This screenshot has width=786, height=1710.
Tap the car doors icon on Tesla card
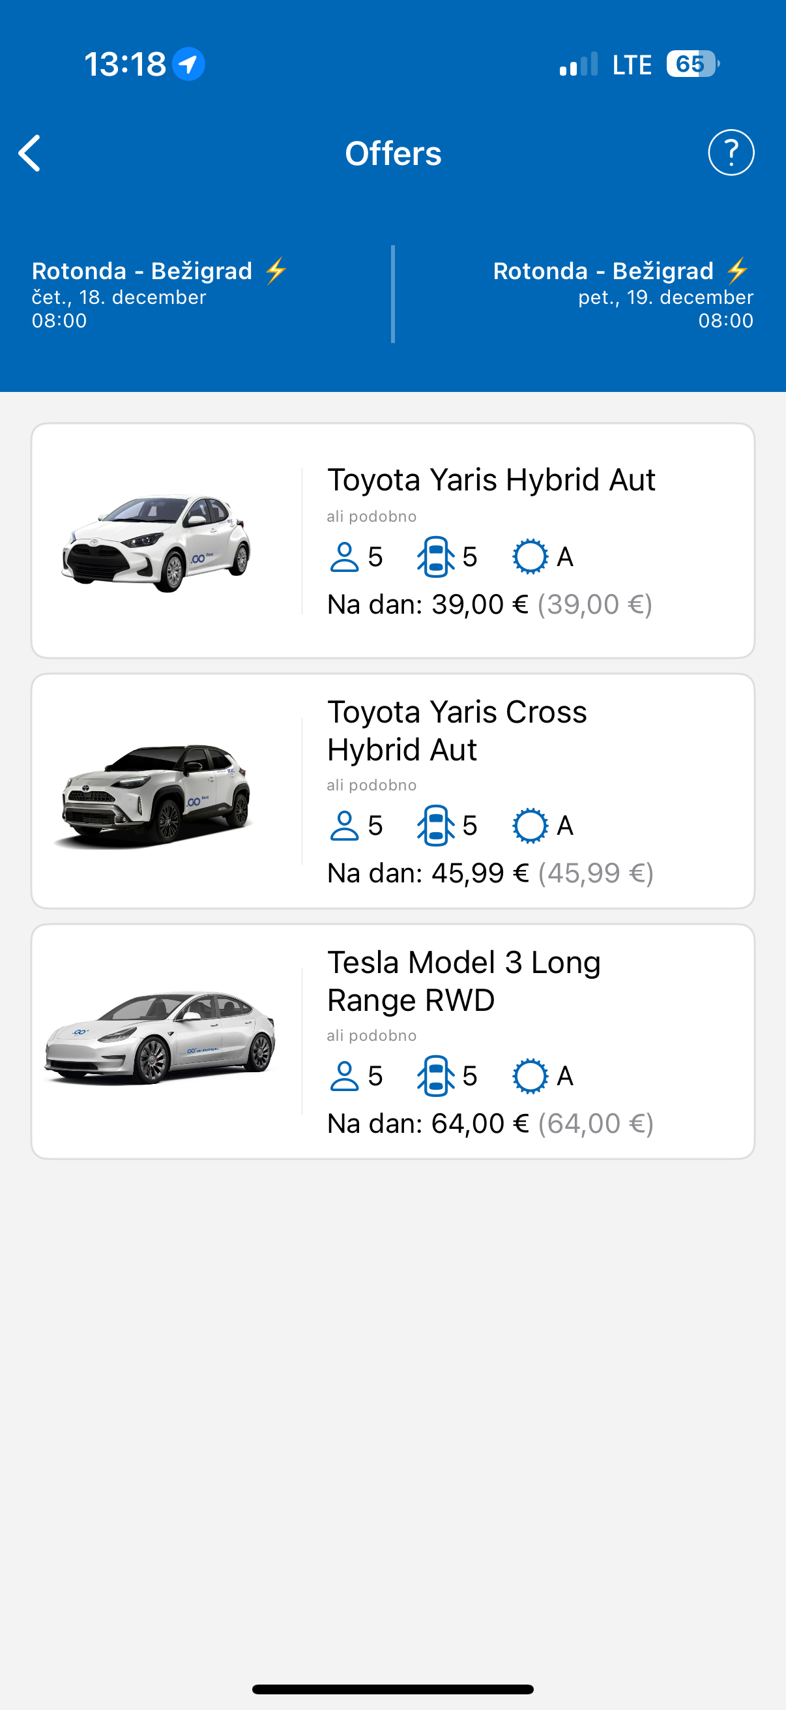tap(436, 1075)
